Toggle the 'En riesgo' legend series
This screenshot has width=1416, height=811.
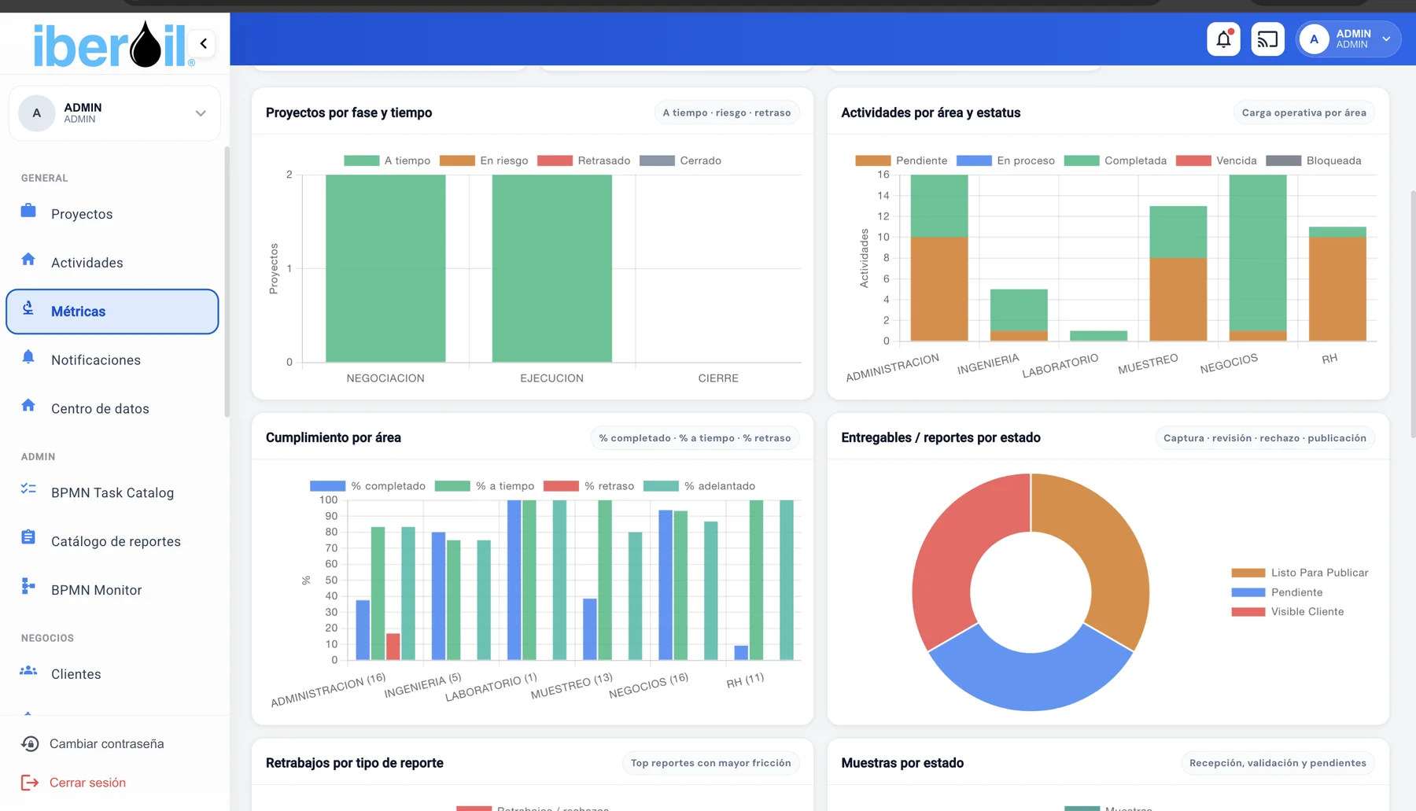pyautogui.click(x=484, y=160)
